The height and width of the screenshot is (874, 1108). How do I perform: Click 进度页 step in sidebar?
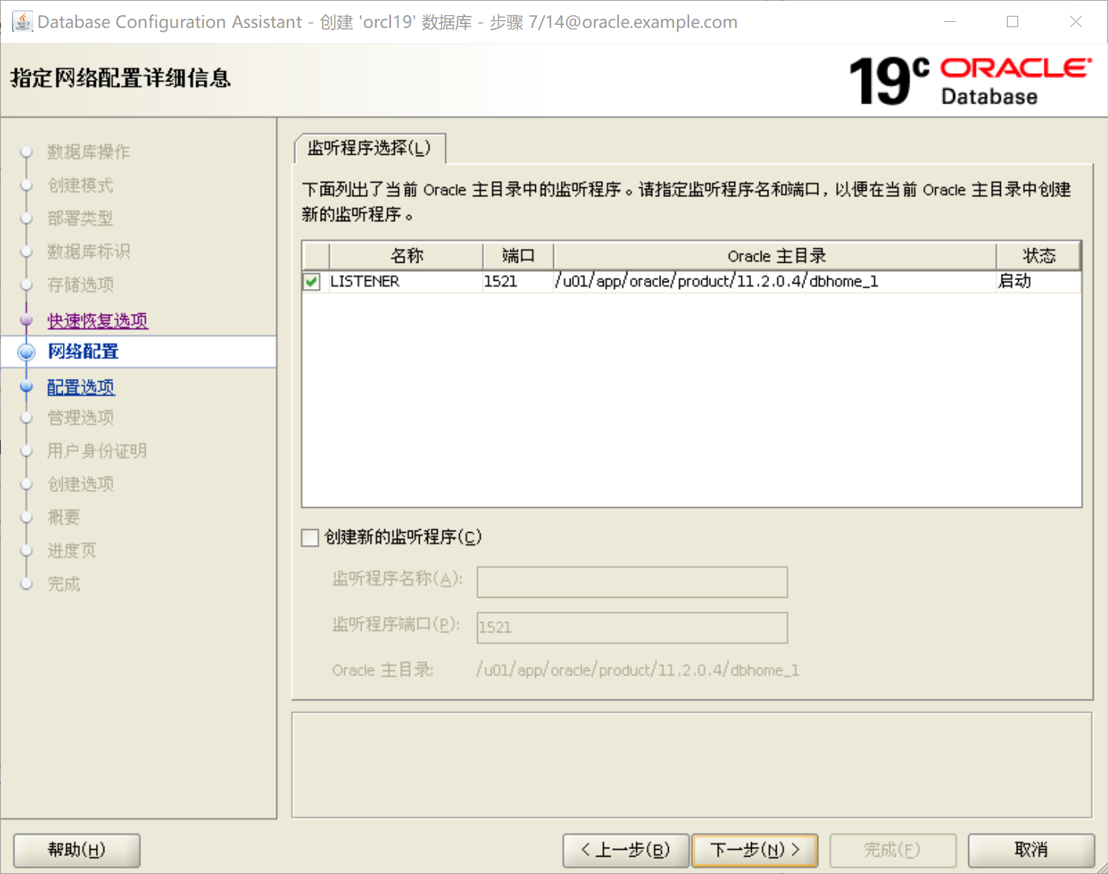coord(72,550)
